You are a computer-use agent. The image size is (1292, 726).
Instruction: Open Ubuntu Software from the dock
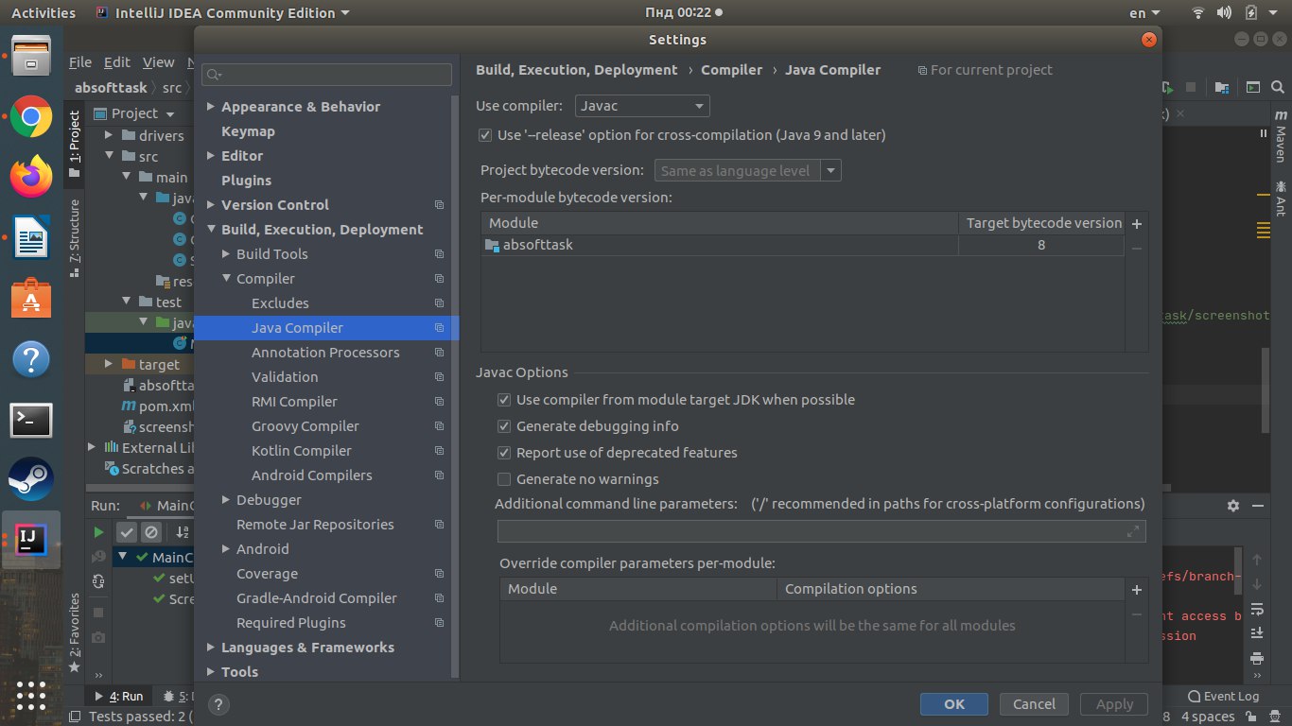tap(30, 299)
